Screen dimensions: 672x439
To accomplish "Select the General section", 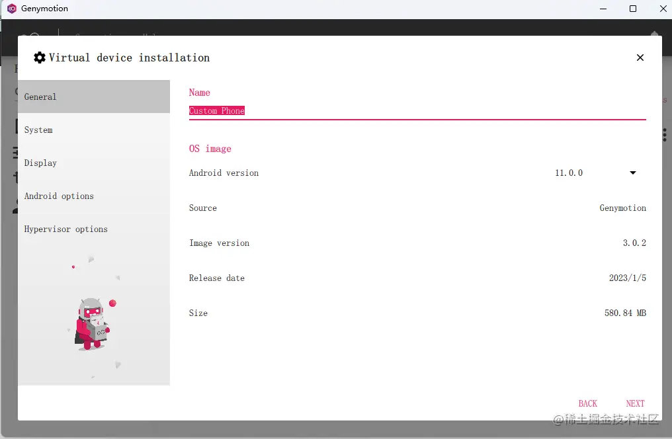I will pyautogui.click(x=94, y=97).
